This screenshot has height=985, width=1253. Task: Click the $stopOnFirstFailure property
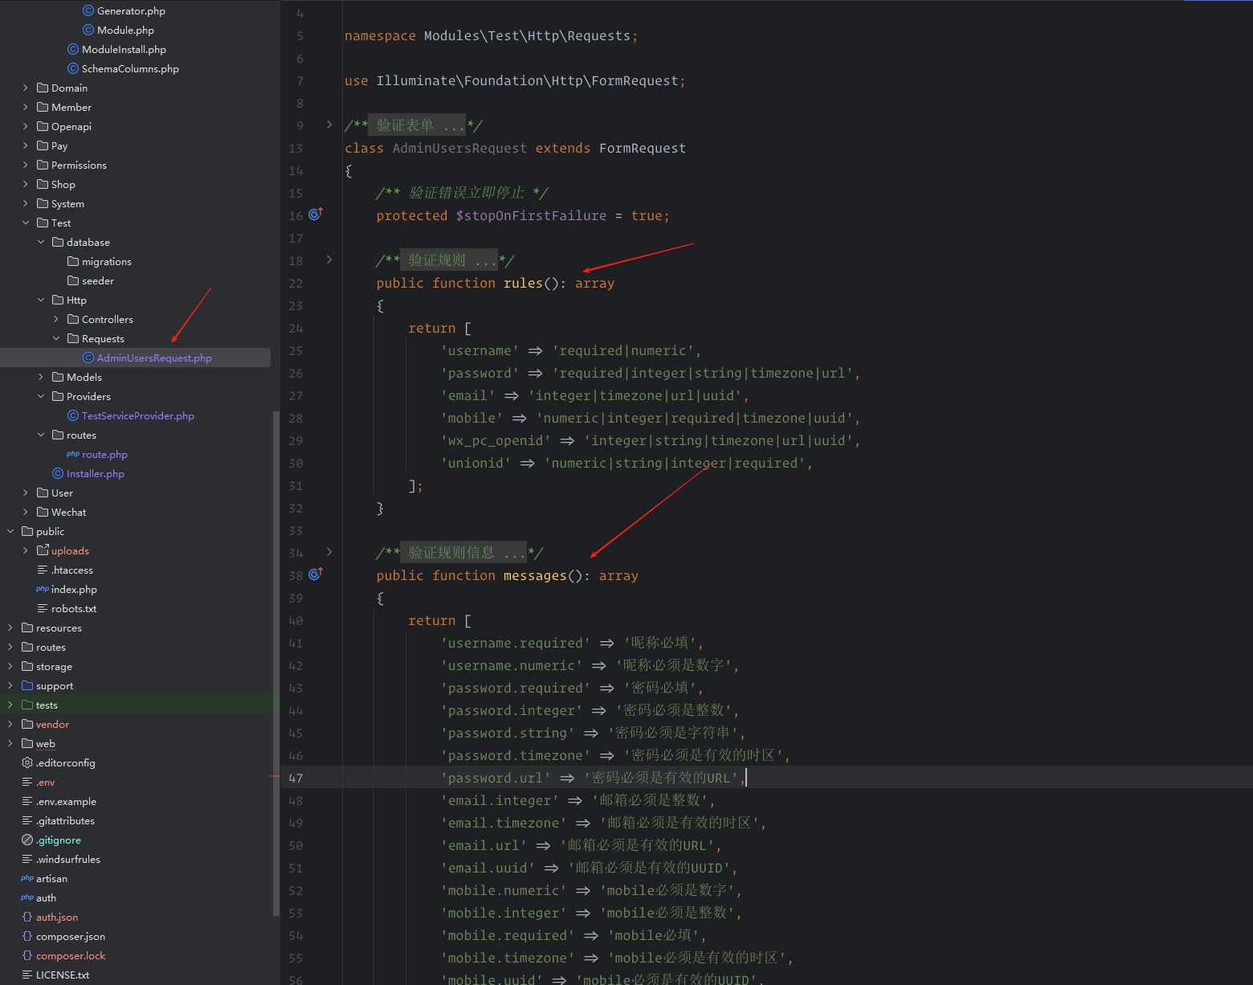(531, 215)
